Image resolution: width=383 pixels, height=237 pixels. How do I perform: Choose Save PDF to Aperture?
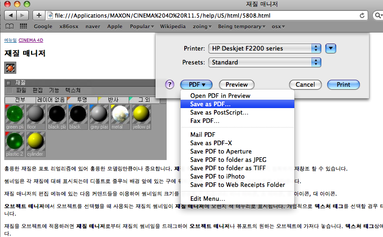pos(237,151)
